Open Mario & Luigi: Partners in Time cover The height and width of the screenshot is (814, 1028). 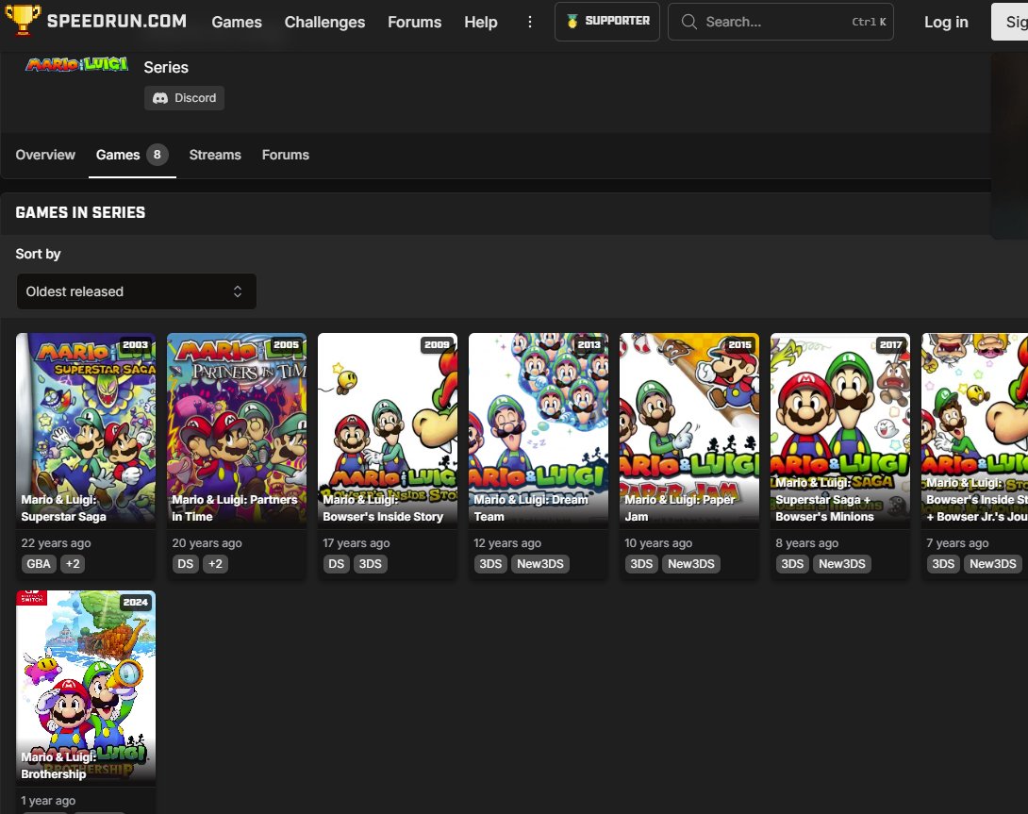coord(237,430)
